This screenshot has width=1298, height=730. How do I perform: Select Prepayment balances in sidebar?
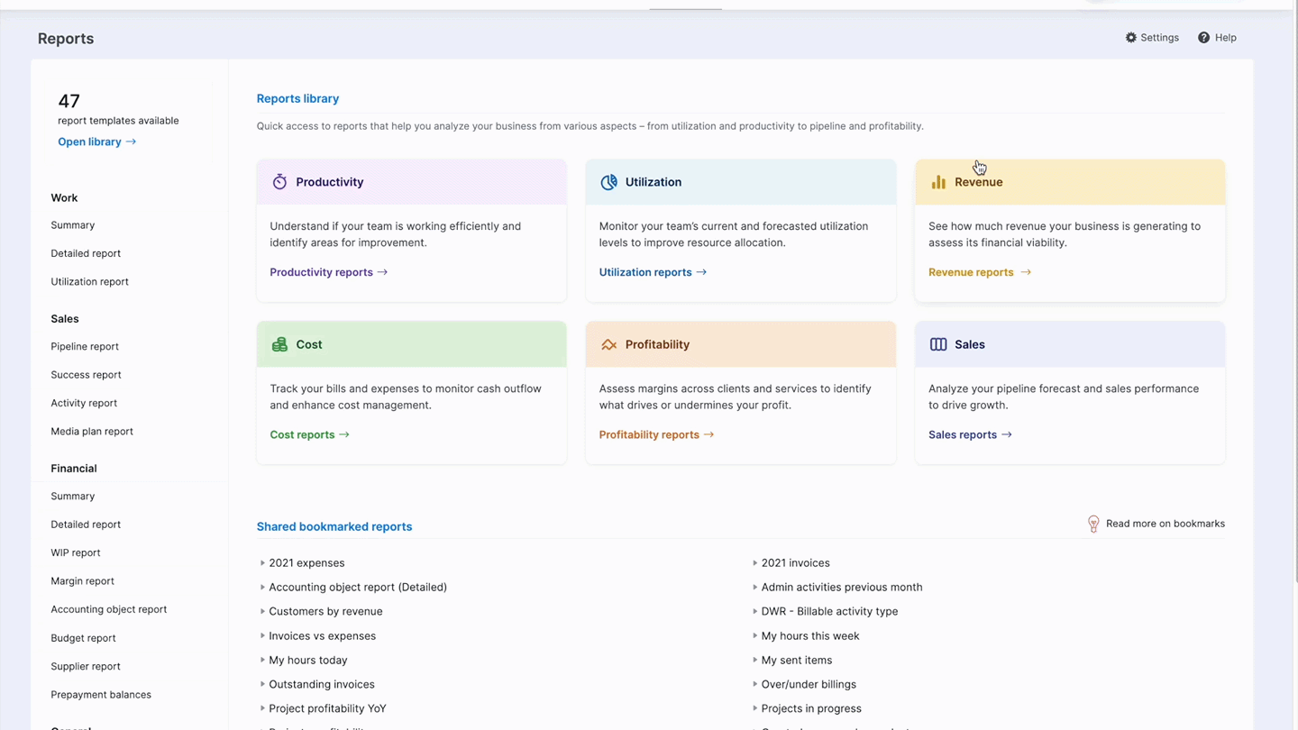pyautogui.click(x=101, y=695)
